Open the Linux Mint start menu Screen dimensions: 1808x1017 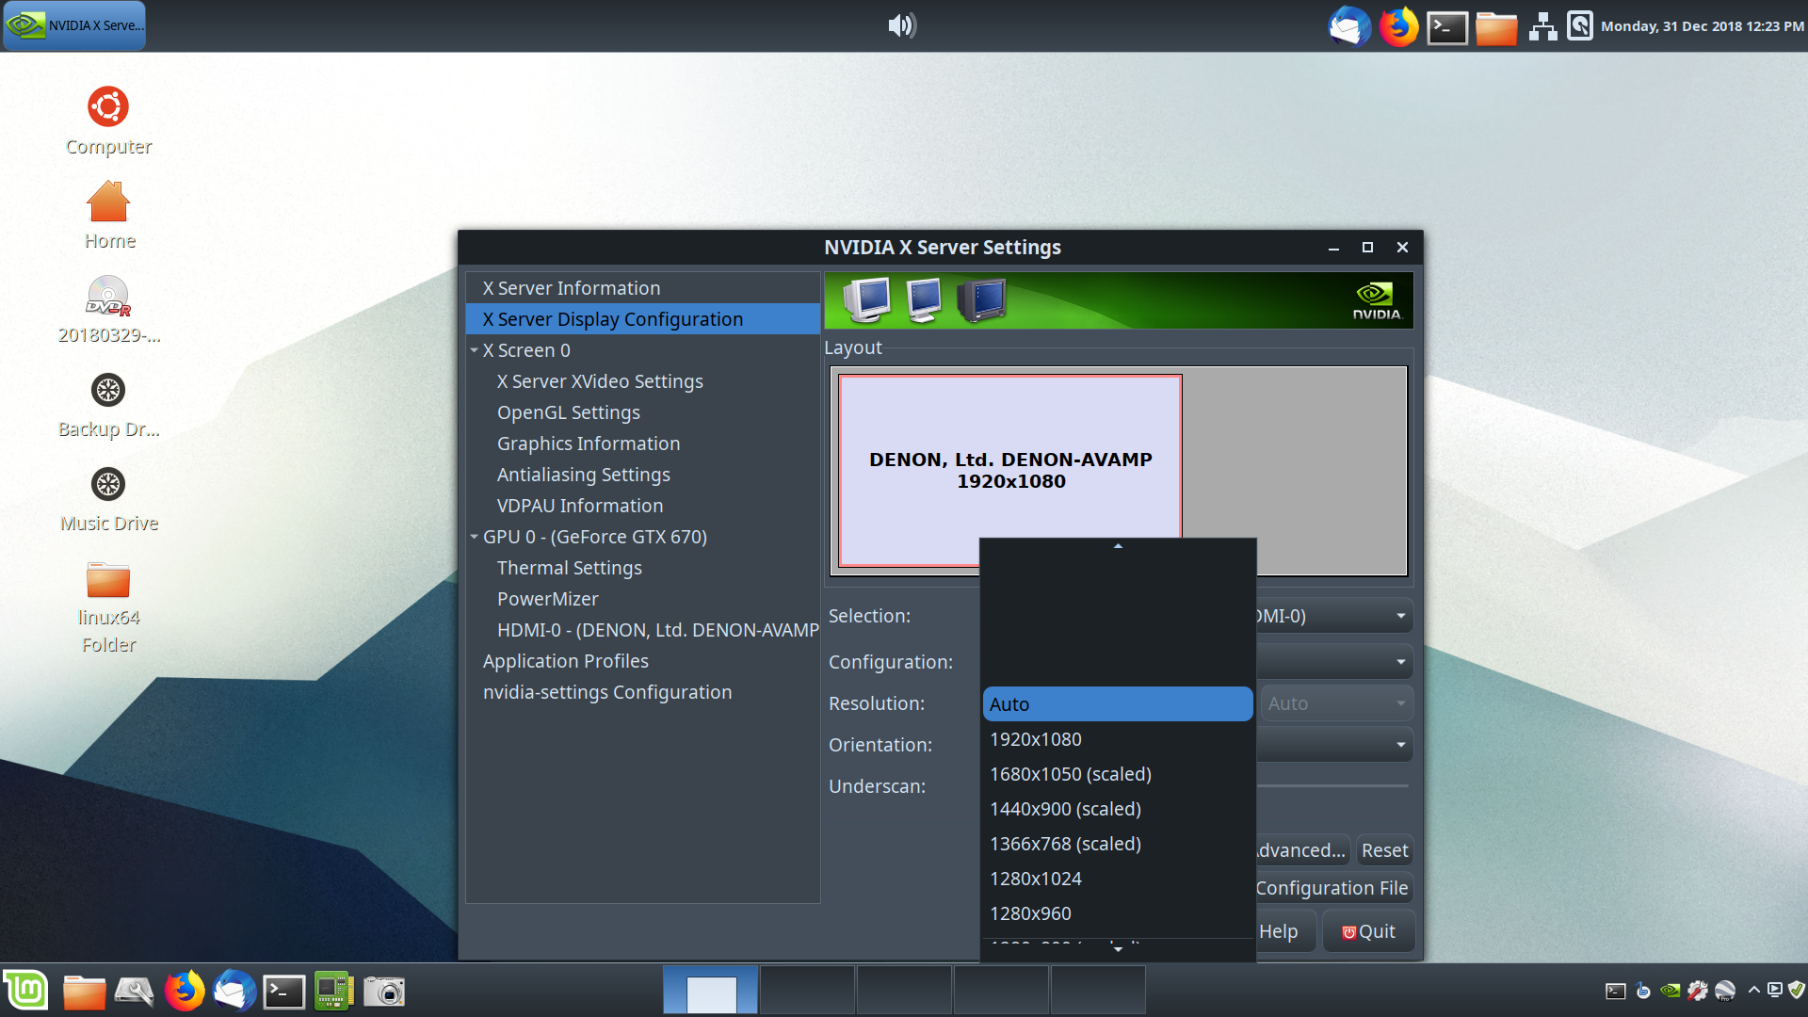[25, 991]
